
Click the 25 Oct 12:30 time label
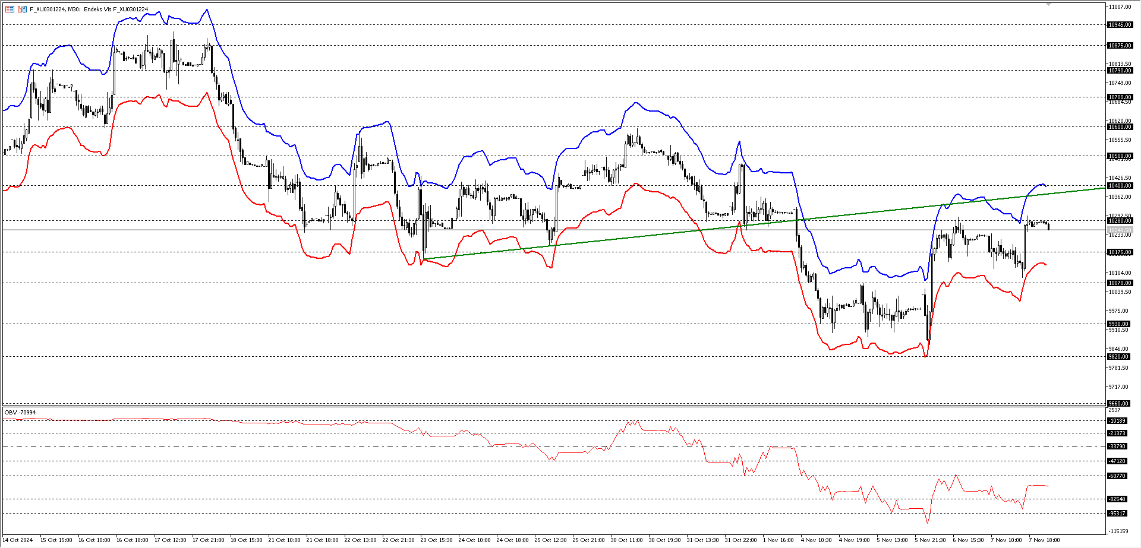click(551, 540)
